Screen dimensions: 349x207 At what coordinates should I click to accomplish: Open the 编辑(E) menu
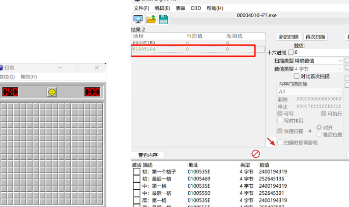tap(162, 8)
